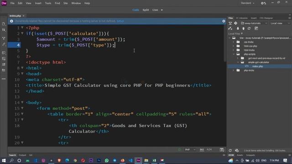Click the Setup link in the notification bar
292x164 pixels.
tap(120, 21)
